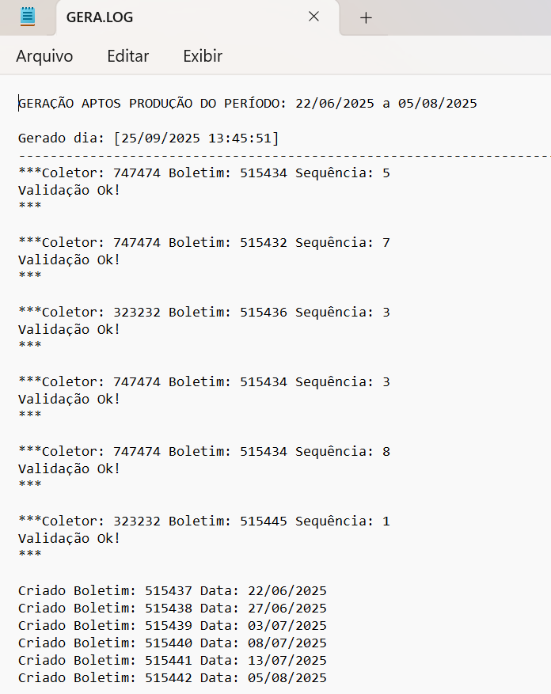551x694 pixels.
Task: Click the Boletim 515434 Sequência 5 line
Action: click(203, 173)
